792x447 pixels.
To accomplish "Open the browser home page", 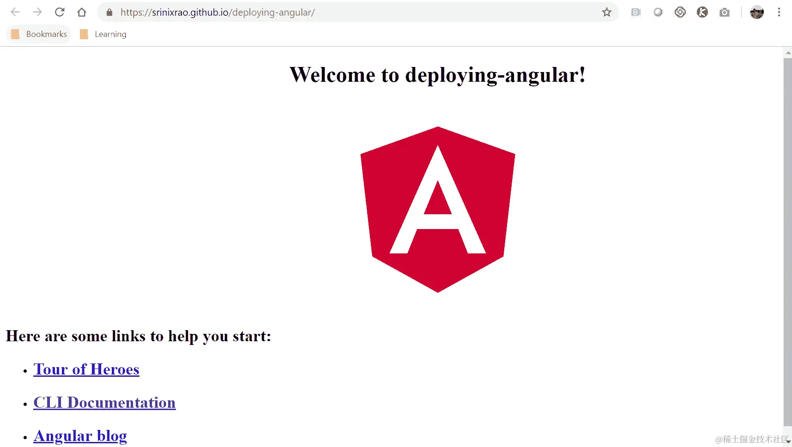I will pyautogui.click(x=82, y=12).
